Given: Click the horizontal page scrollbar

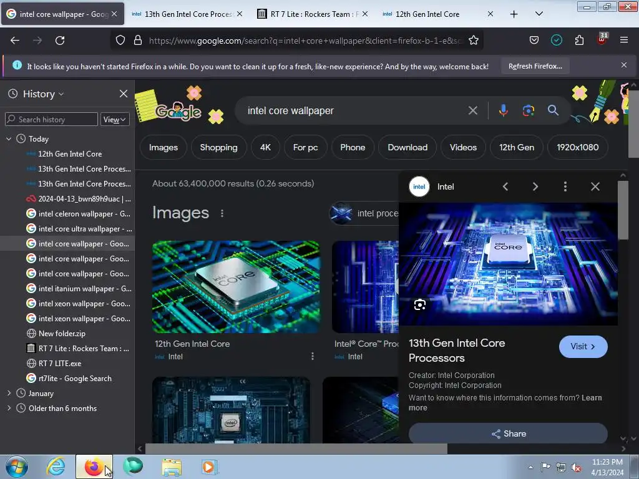Looking at the screenshot, I should (x=296, y=448).
